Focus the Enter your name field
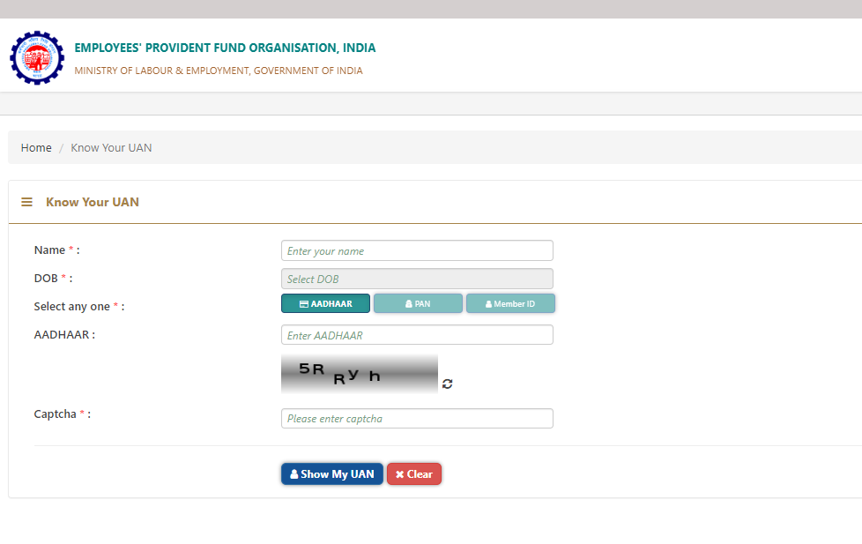Viewport: 862px width, 544px height. (x=417, y=250)
